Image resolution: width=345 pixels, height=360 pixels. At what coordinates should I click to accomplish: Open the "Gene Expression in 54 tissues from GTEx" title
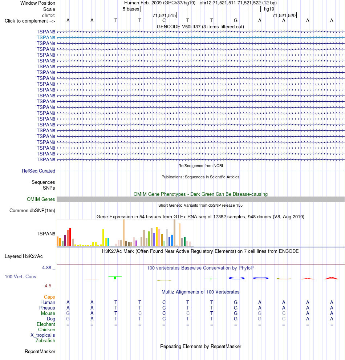(x=200, y=217)
